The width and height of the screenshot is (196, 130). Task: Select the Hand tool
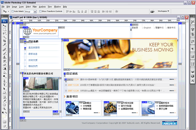[4, 105]
